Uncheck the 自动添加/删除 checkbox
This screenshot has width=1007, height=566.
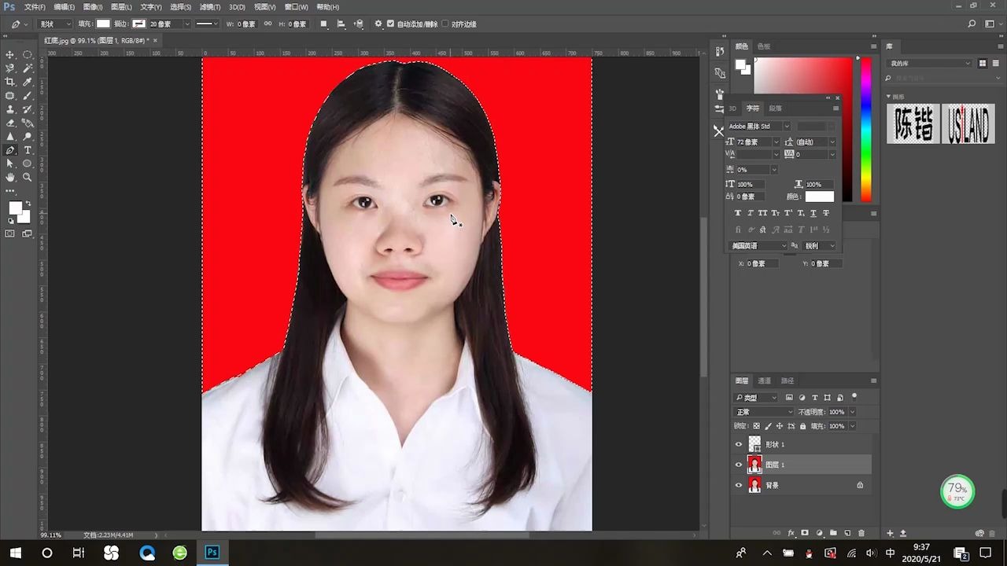pyautogui.click(x=391, y=24)
